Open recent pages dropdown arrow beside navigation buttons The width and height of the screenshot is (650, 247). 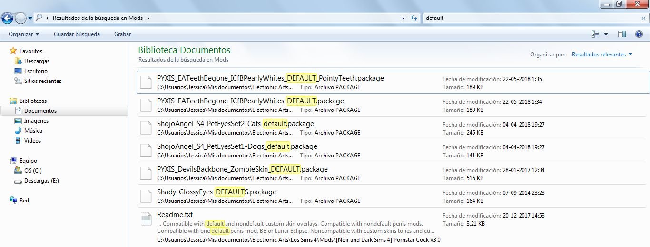pos(30,18)
